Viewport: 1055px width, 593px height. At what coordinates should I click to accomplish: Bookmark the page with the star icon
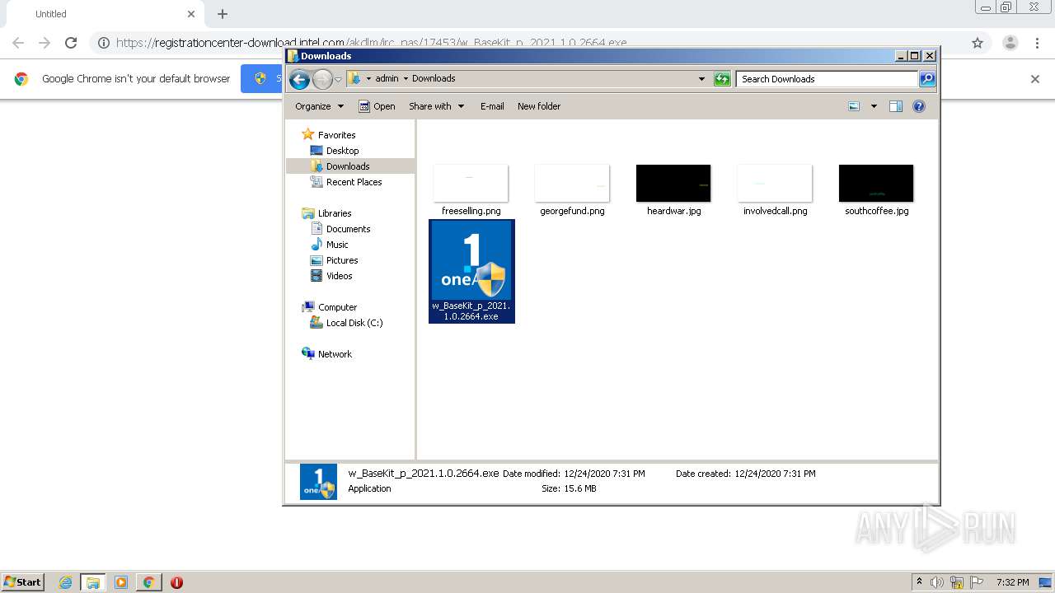978,43
